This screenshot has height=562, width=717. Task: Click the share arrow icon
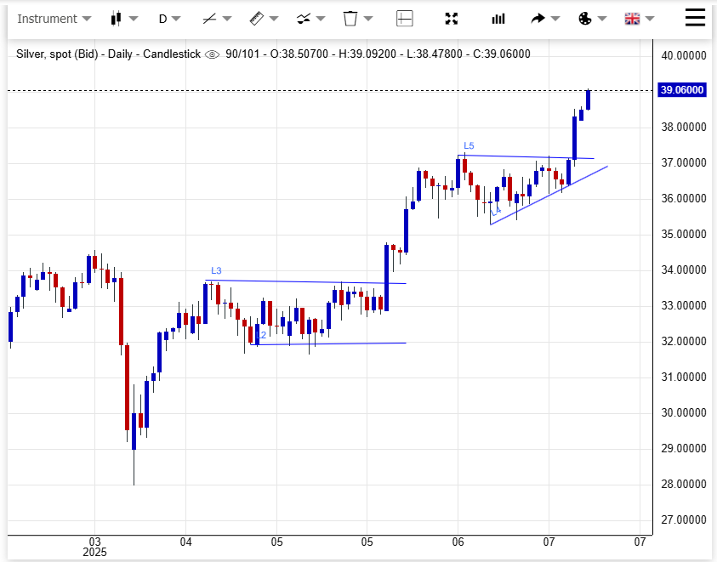[538, 19]
